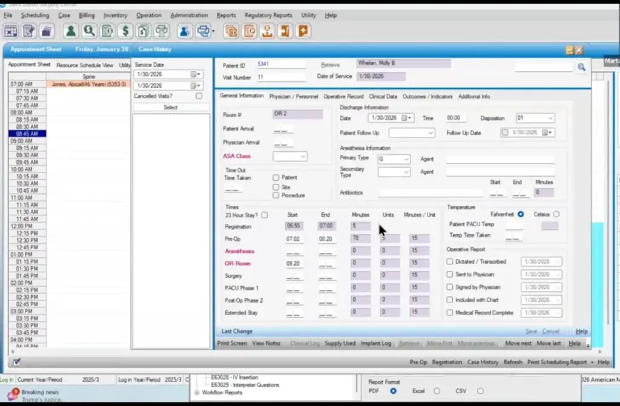Select the Celsius radio button
Screen dimensions: 620x406
tap(556, 214)
